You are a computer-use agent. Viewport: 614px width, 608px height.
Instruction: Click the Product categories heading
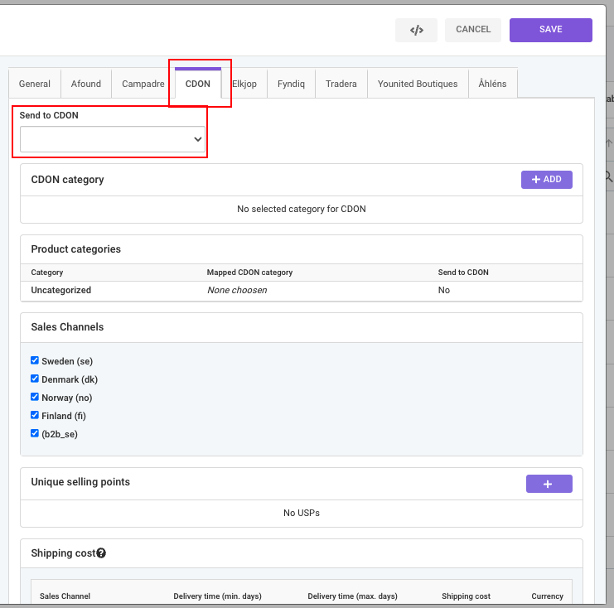click(76, 249)
